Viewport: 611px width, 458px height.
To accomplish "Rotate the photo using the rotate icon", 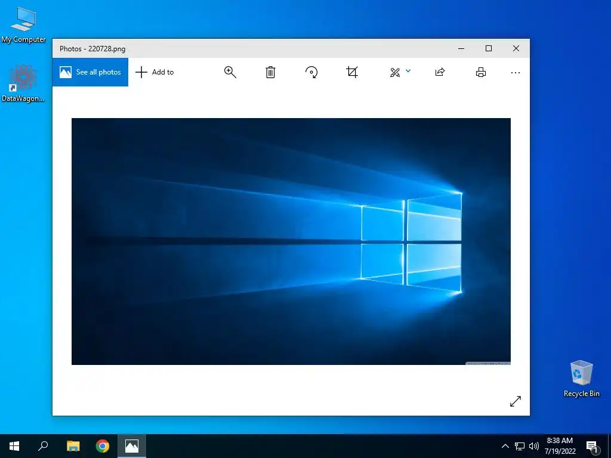I will 311,72.
